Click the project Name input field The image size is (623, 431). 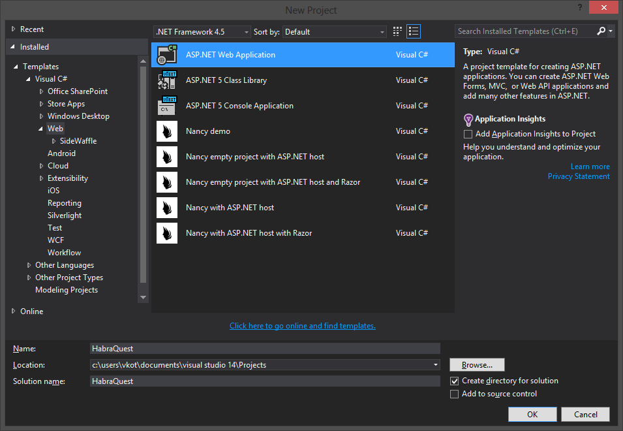pyautogui.click(x=265, y=349)
